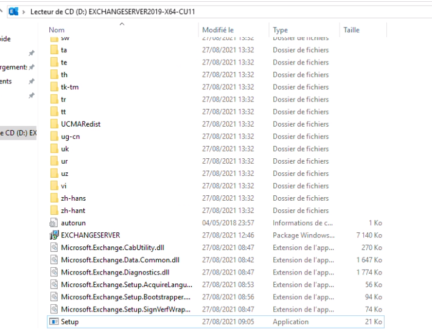Viewport: 432px width, 331px height.
Task: Sort by Modifié le column header
Action: pyautogui.click(x=218, y=30)
